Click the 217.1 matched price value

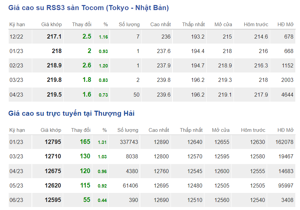tap(54, 37)
